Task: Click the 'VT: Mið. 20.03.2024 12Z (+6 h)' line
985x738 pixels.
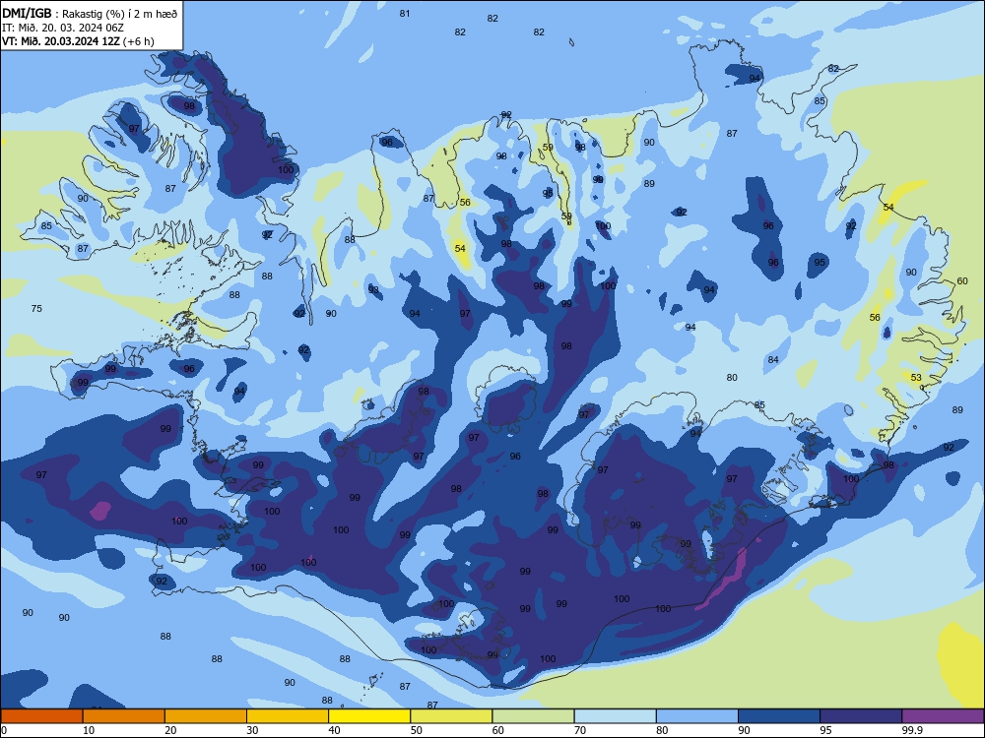Action: coord(78,41)
